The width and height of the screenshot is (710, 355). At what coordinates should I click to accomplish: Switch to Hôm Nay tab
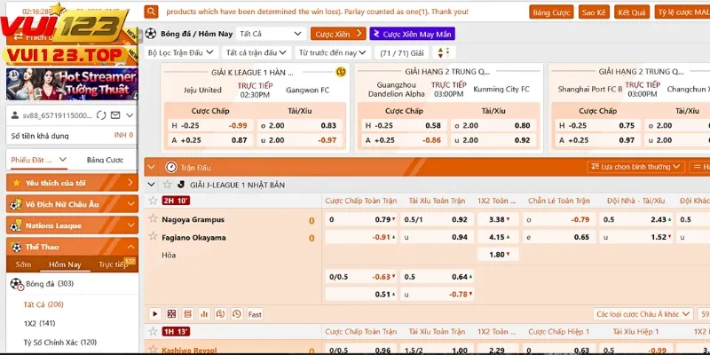tap(65, 264)
